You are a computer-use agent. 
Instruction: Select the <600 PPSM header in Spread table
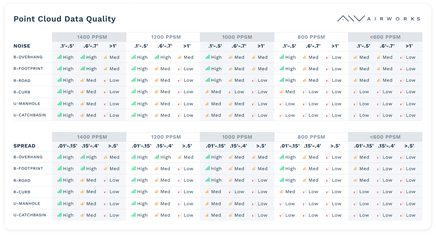[x=385, y=137]
